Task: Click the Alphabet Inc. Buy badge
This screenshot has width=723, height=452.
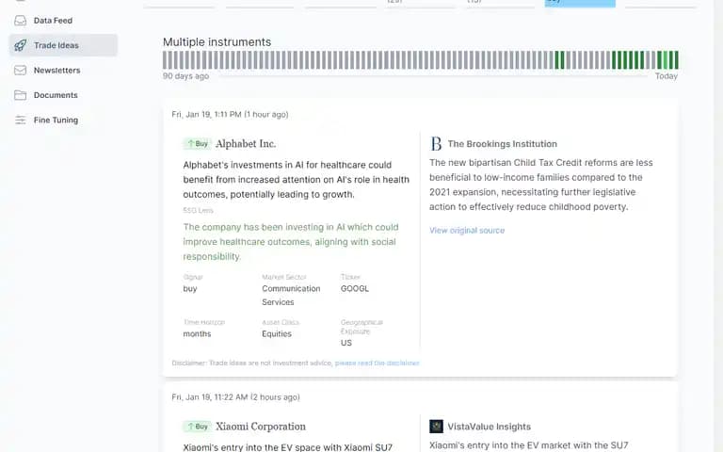Action: (x=198, y=143)
